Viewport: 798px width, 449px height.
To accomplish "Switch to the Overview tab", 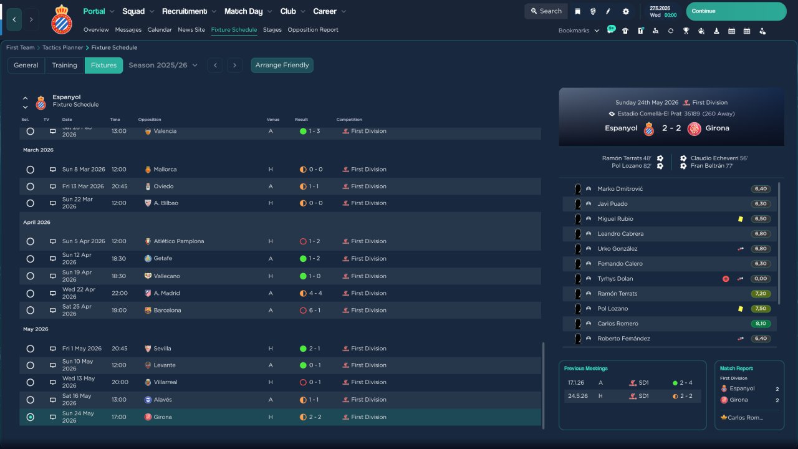I will click(96, 30).
